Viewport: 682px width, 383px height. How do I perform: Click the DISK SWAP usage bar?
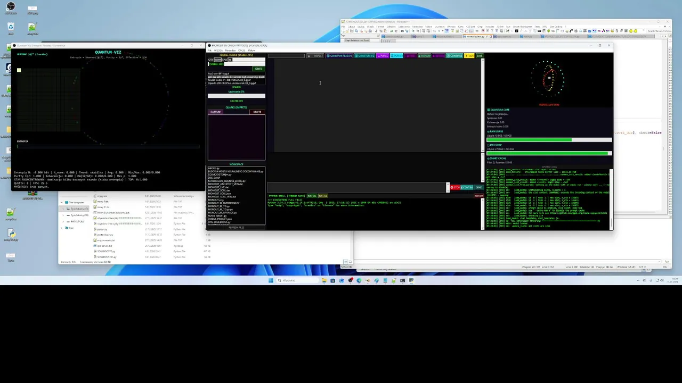(549, 153)
